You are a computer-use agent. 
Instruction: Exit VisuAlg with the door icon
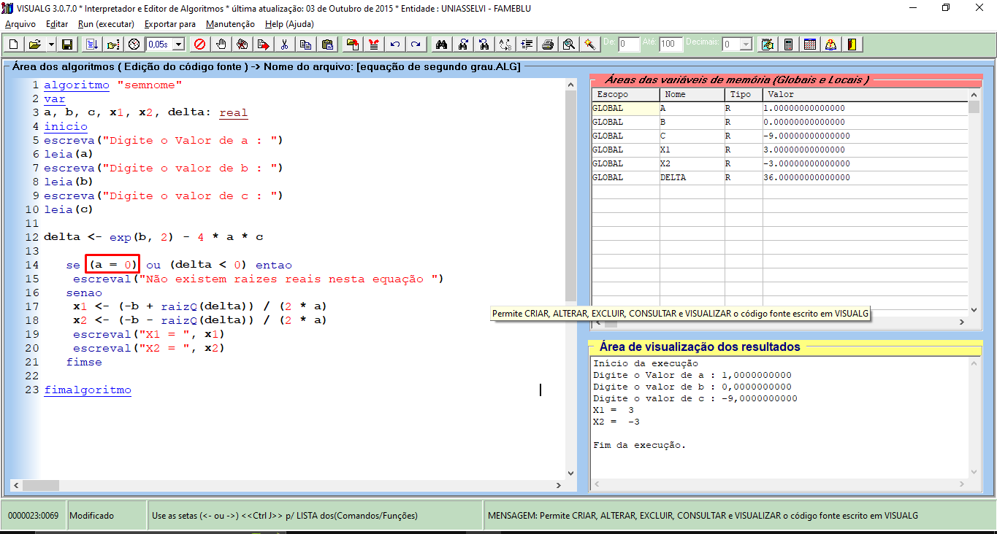tap(852, 44)
